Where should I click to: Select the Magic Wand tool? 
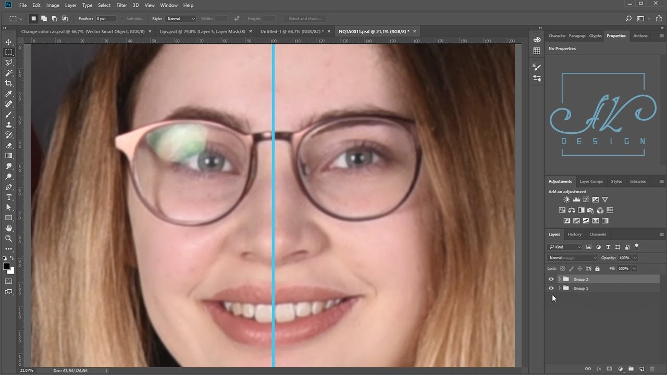pyautogui.click(x=8, y=73)
